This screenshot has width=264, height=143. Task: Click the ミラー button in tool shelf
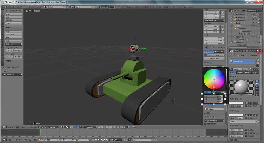click(x=14, y=23)
